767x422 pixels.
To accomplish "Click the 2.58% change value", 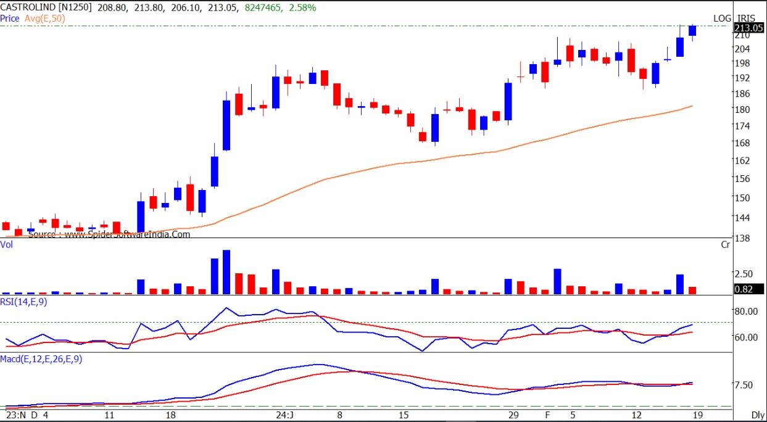I will tap(302, 8).
